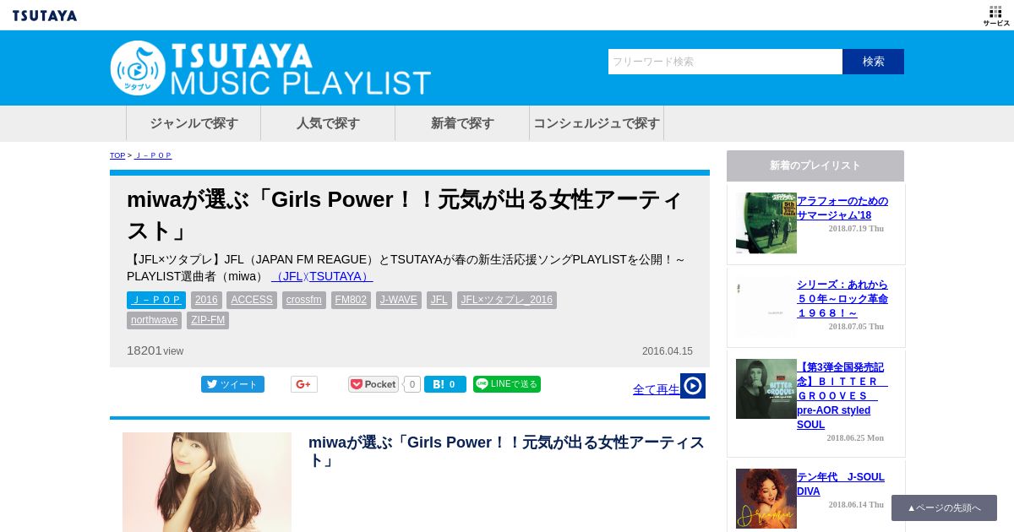Select the JFL×ツタプレ_2016 tag
The height and width of the screenshot is (532, 1014).
pos(507,300)
